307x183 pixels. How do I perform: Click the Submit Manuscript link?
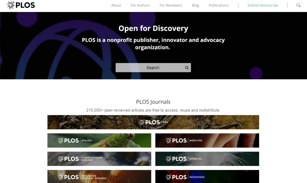point(263,5)
